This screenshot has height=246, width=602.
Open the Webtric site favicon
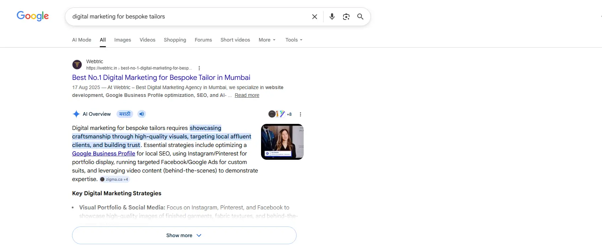coord(77,65)
